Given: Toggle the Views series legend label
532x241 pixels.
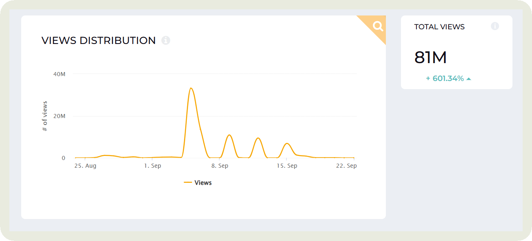Looking at the screenshot, I should [203, 183].
